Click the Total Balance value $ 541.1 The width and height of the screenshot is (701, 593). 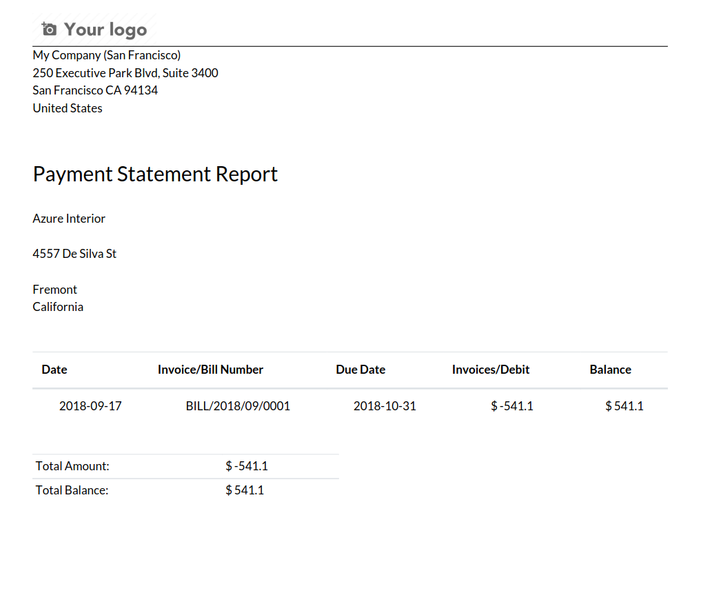pyautogui.click(x=245, y=490)
